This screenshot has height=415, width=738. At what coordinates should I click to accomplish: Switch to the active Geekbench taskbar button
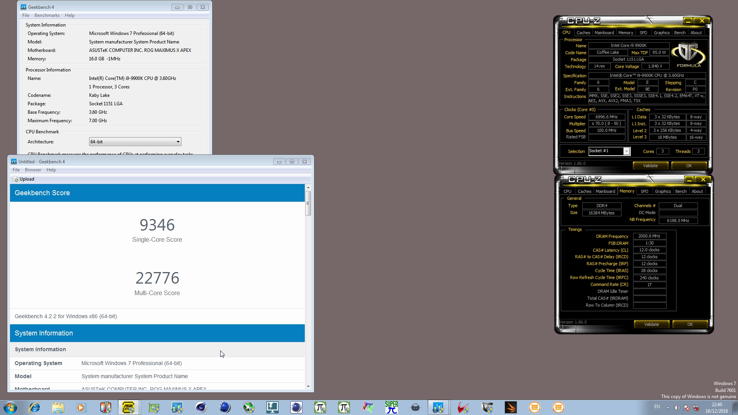[438, 407]
